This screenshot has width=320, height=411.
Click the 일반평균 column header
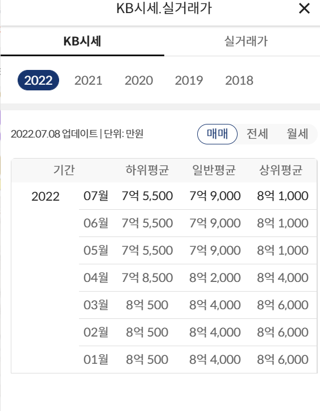pos(214,170)
